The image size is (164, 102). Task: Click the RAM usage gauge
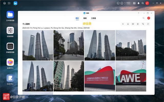122,3
